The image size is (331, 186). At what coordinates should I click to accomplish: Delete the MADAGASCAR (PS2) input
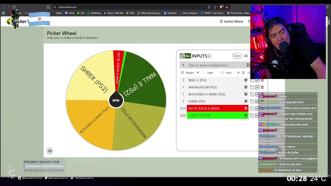point(262,87)
